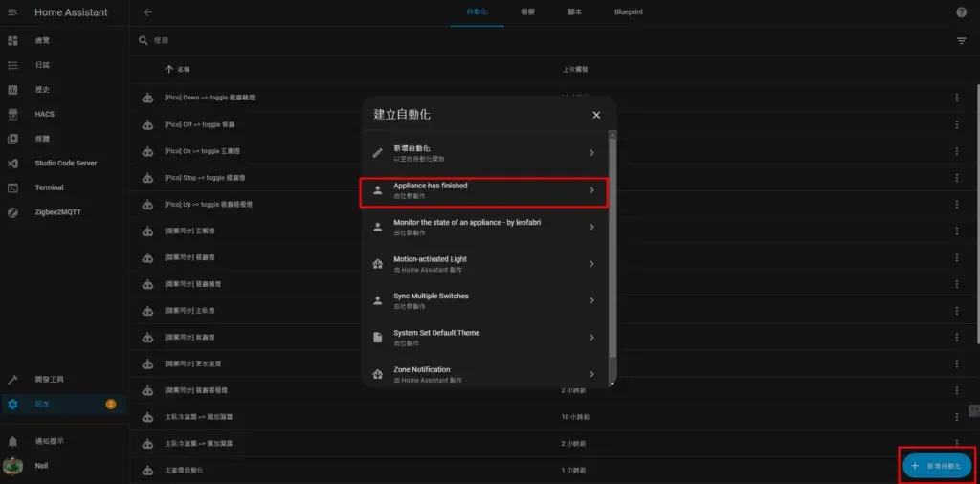Click the help icon in the top-right corner

click(x=961, y=12)
